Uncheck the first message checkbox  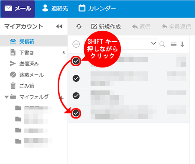point(76,61)
